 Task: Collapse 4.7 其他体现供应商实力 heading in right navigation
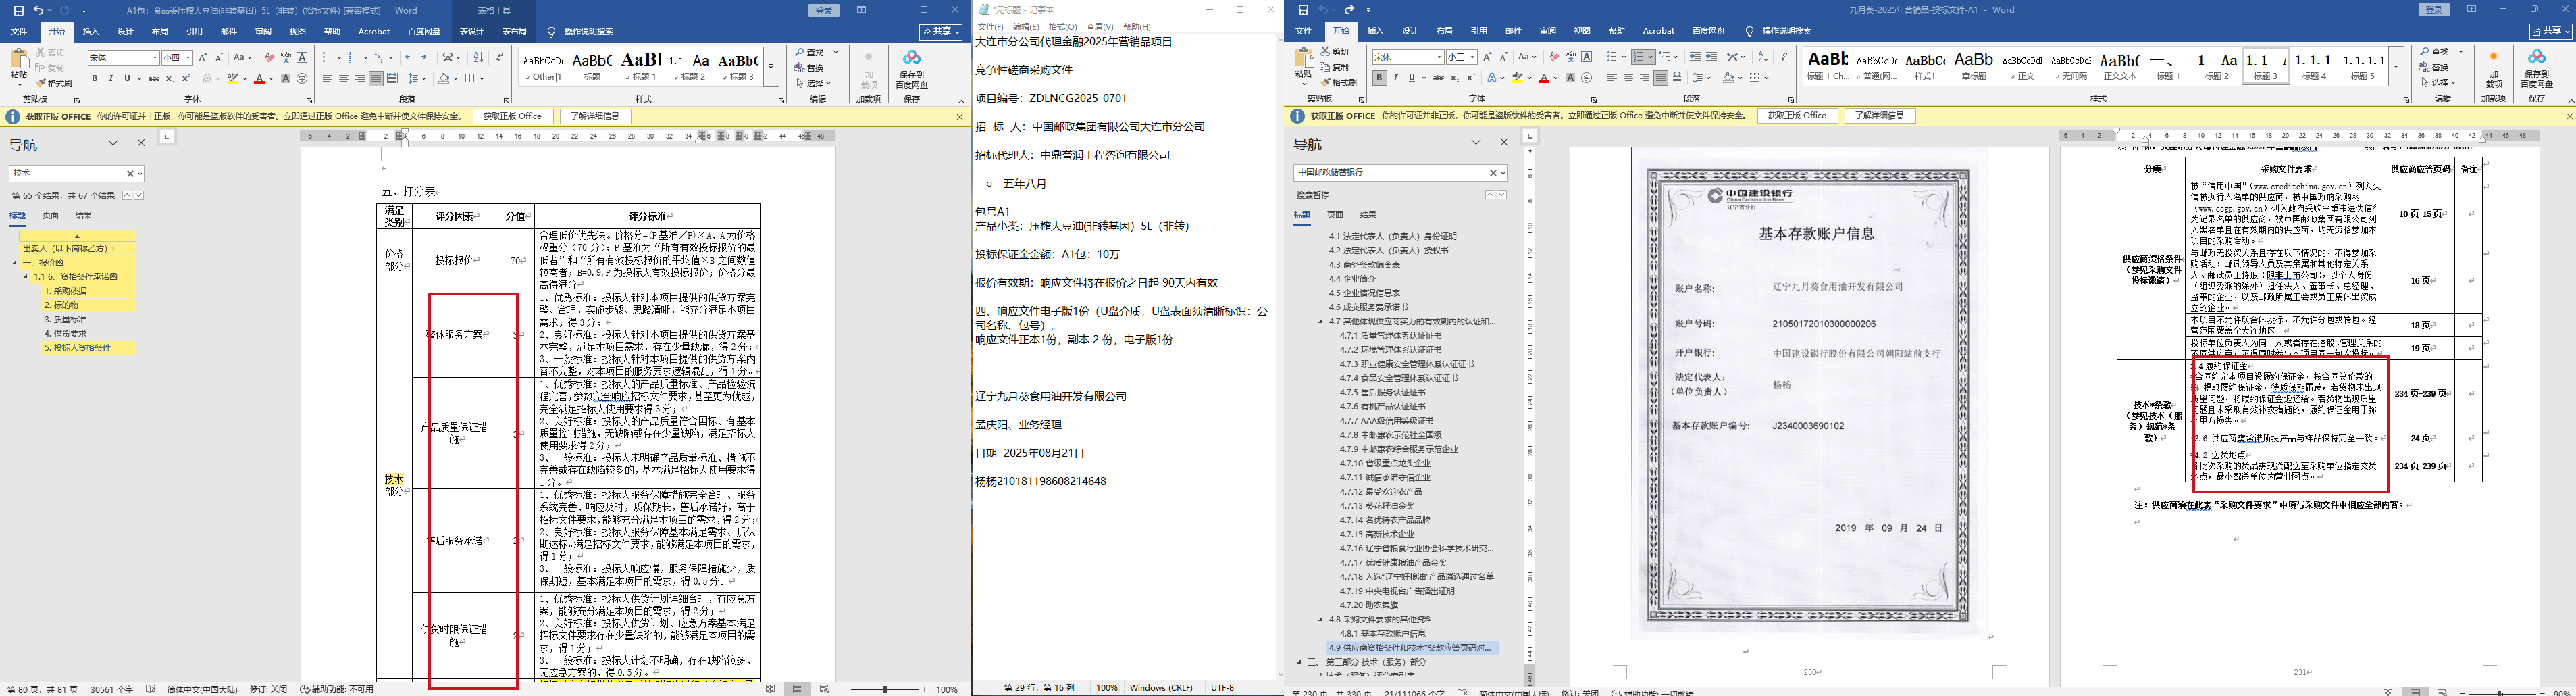pos(1321,322)
